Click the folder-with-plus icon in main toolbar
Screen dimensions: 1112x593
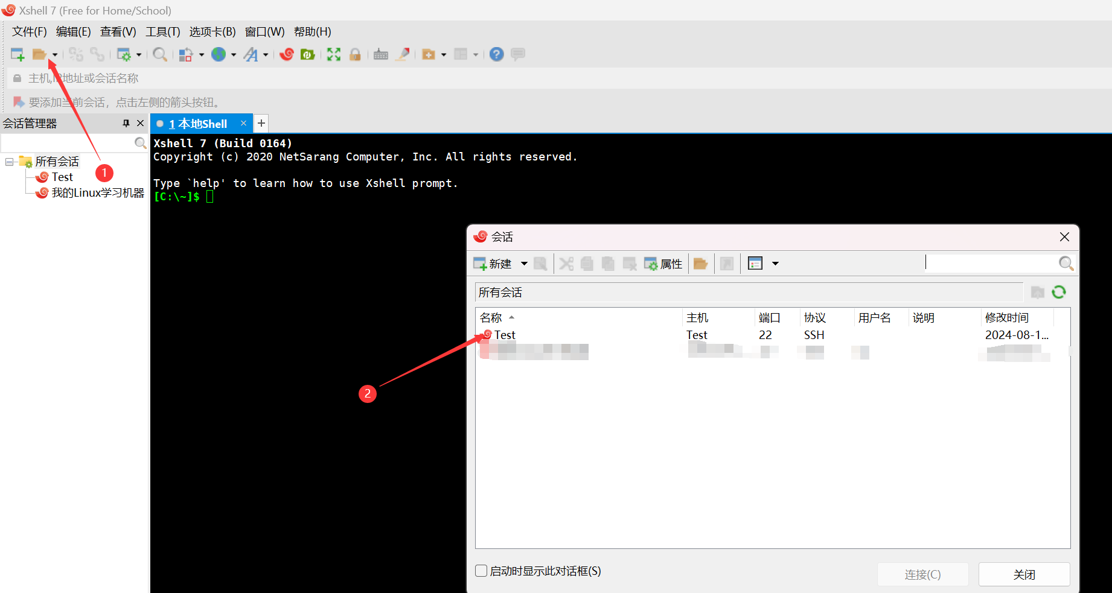pos(429,54)
